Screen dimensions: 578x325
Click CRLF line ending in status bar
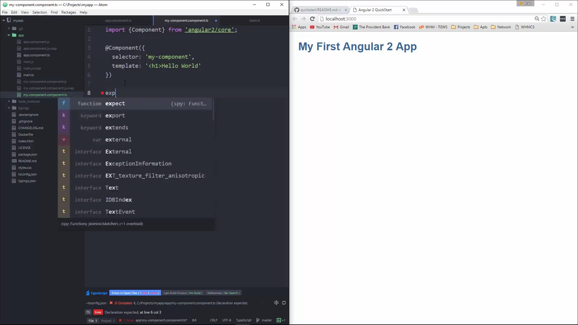214,320
